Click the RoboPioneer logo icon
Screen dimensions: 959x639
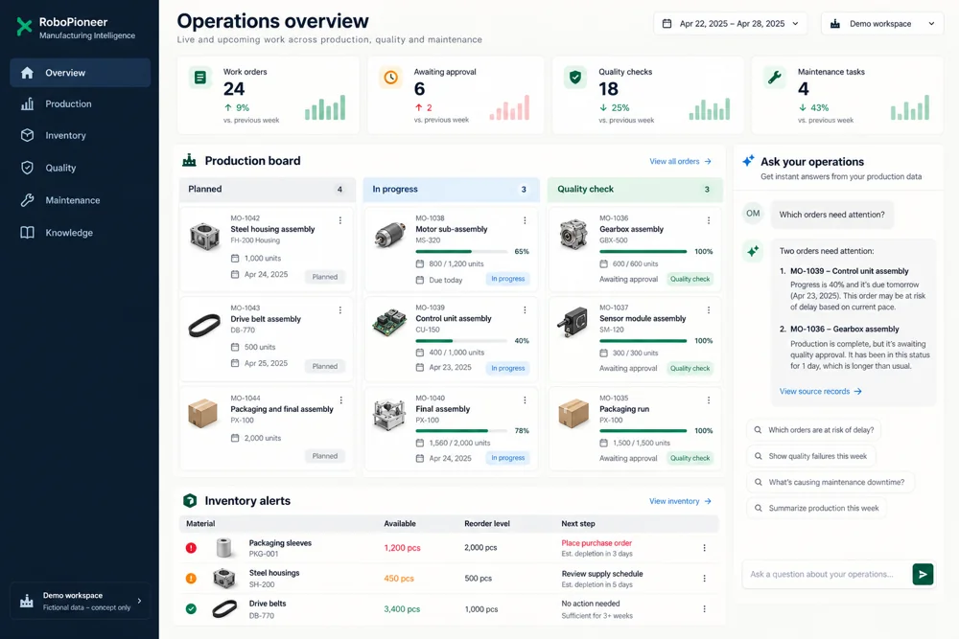tap(24, 27)
